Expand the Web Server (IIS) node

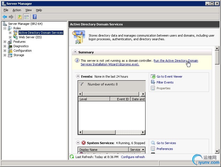point(10,37)
